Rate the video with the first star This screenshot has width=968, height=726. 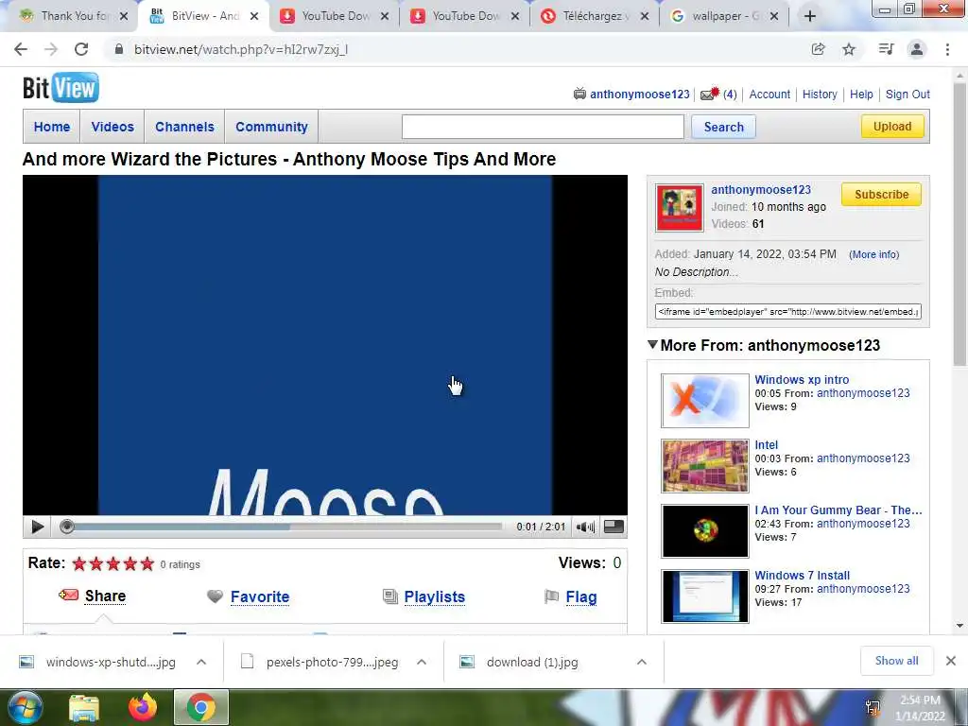[79, 563]
